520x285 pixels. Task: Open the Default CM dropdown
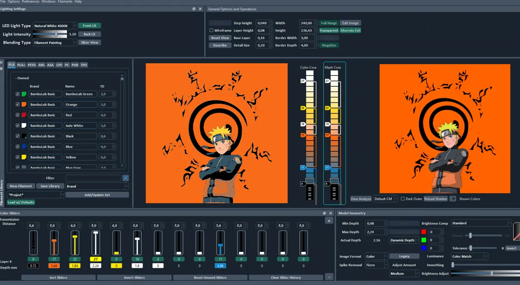click(x=385, y=199)
